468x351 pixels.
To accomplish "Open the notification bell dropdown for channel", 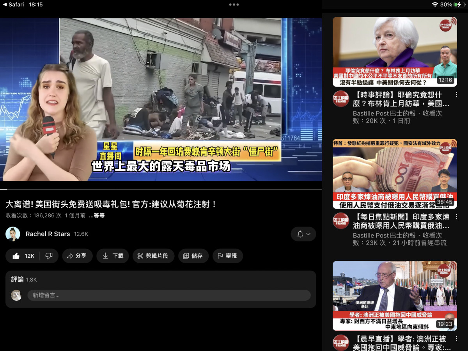I will 303,234.
